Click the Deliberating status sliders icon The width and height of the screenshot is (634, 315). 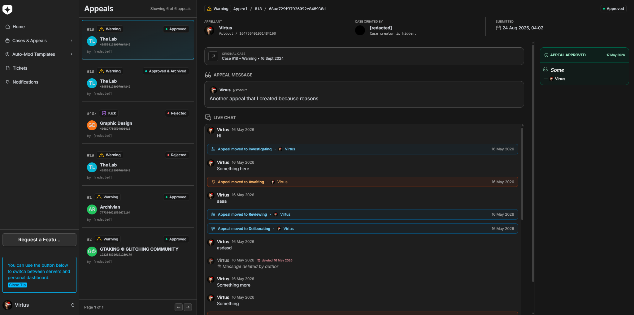click(x=213, y=229)
